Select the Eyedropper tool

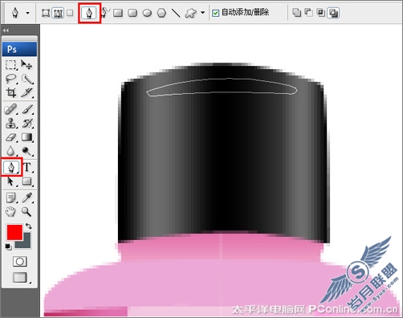[27, 198]
